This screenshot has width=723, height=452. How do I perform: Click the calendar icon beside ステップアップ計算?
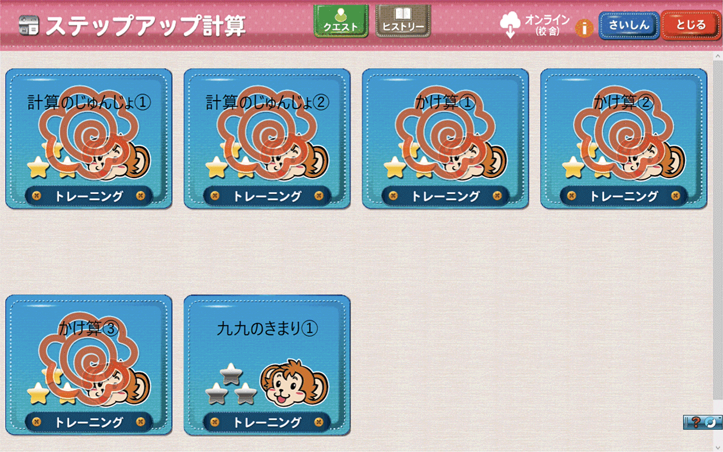[x=29, y=25]
